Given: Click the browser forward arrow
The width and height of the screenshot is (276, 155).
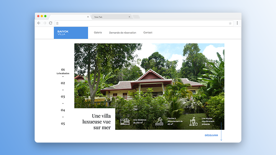Looking at the screenshot, I should [x=45, y=23].
